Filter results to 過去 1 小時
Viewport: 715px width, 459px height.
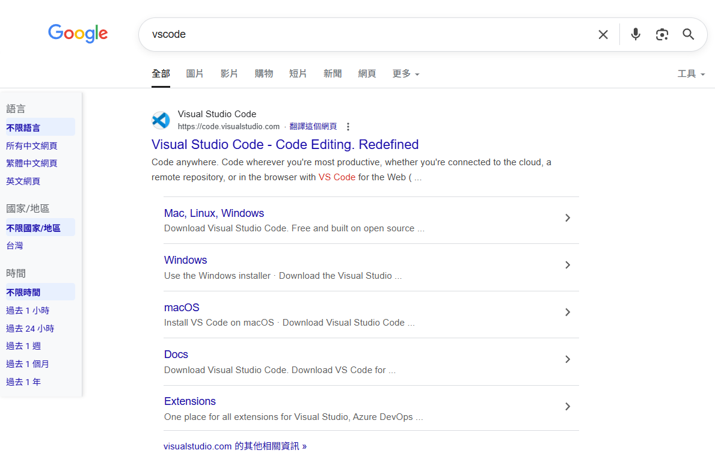[x=28, y=311]
